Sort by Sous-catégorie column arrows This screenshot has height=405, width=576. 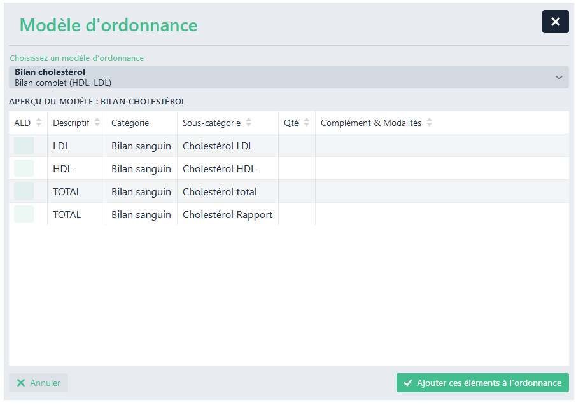[248, 123]
